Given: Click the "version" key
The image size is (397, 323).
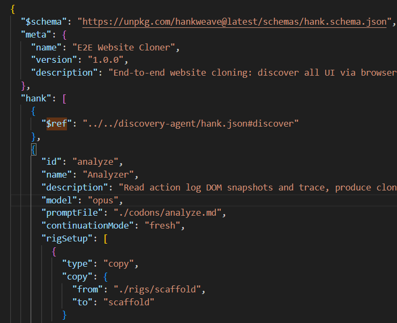Looking at the screenshot, I should 54,60.
